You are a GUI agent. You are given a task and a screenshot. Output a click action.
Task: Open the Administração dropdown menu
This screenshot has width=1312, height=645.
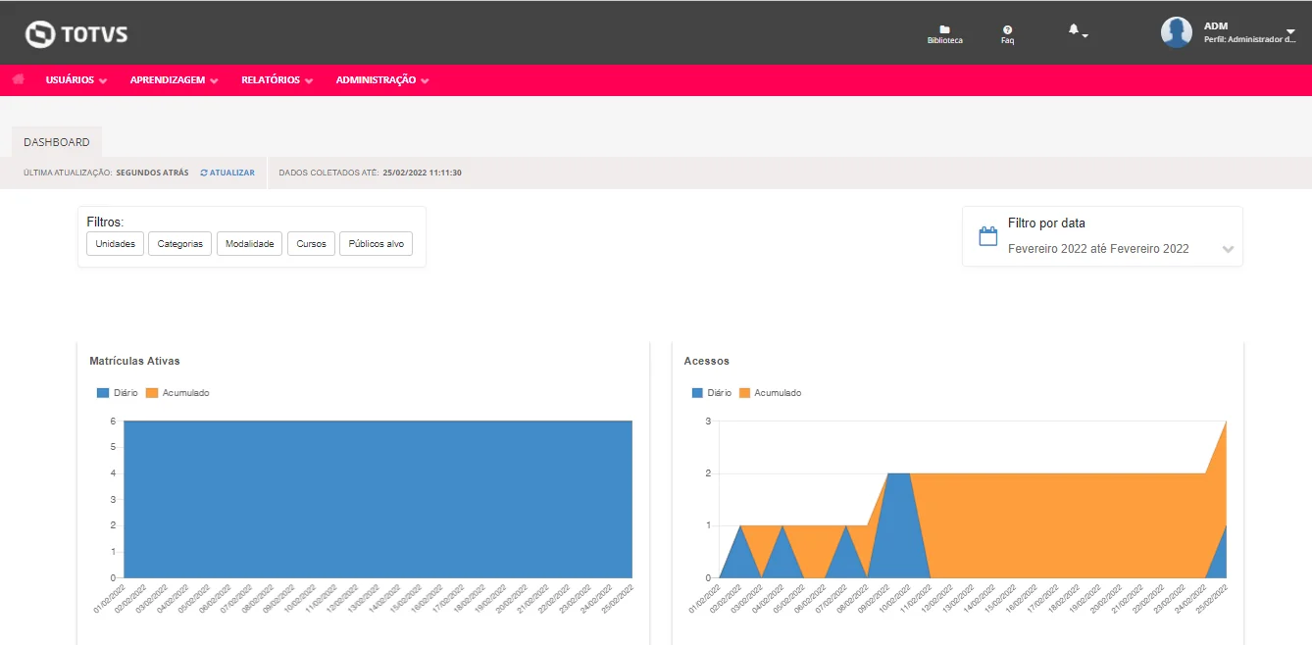click(381, 80)
